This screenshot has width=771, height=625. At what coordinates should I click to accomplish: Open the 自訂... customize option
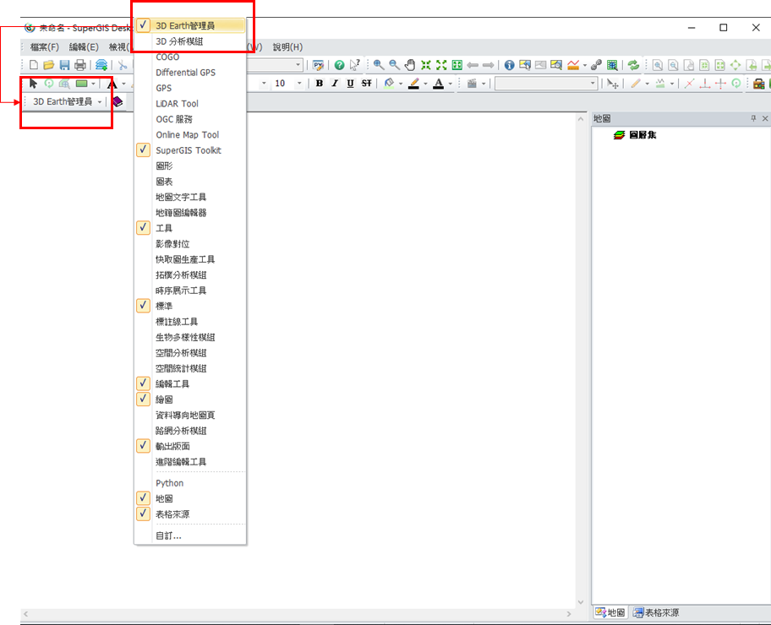point(190,535)
